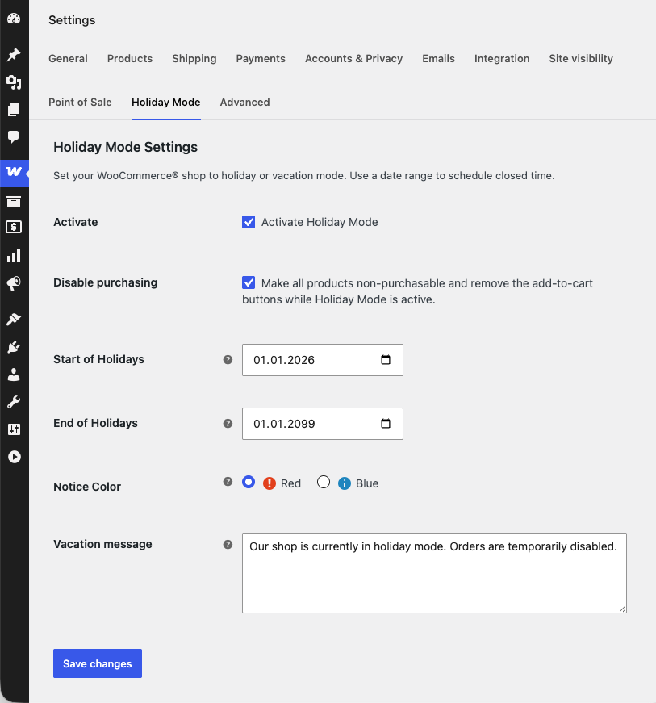
Task: Click the Activate Holiday Mode label text
Action: [x=320, y=222]
